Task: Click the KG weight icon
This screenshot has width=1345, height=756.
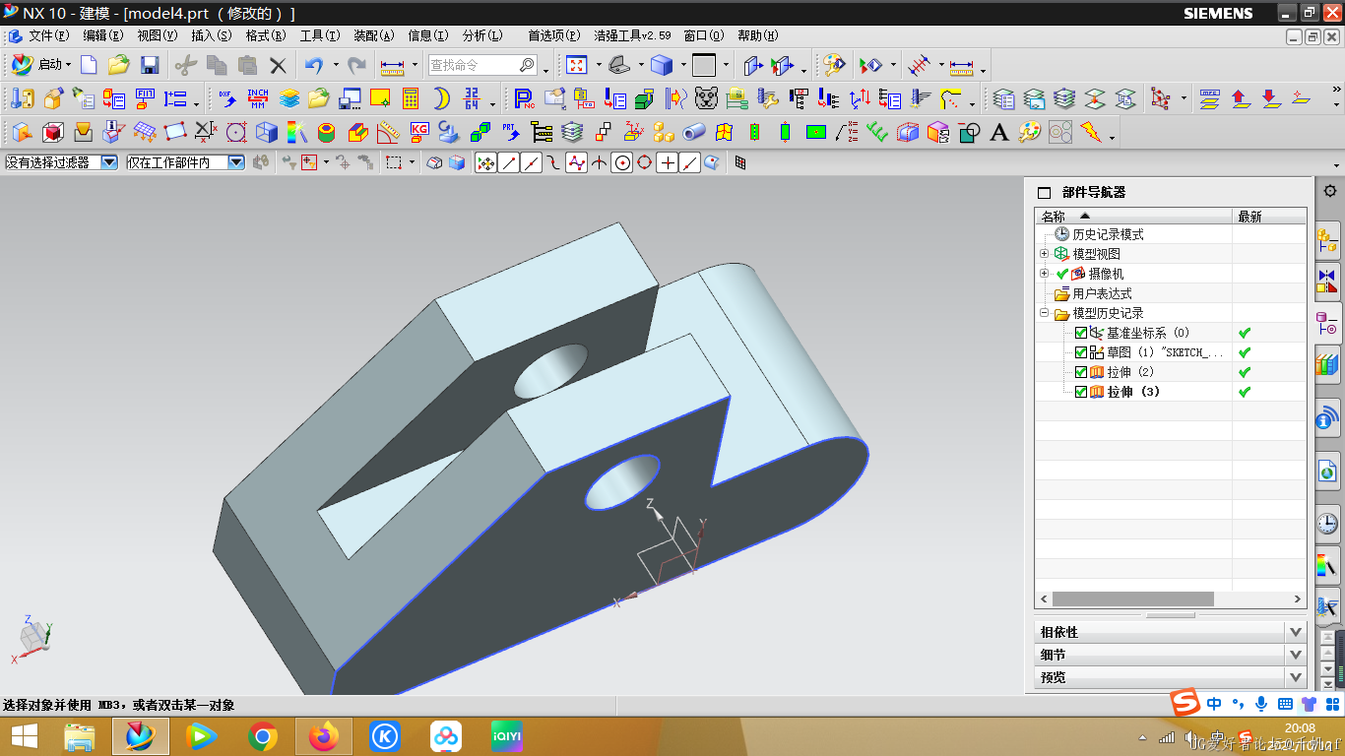Action: click(419, 132)
